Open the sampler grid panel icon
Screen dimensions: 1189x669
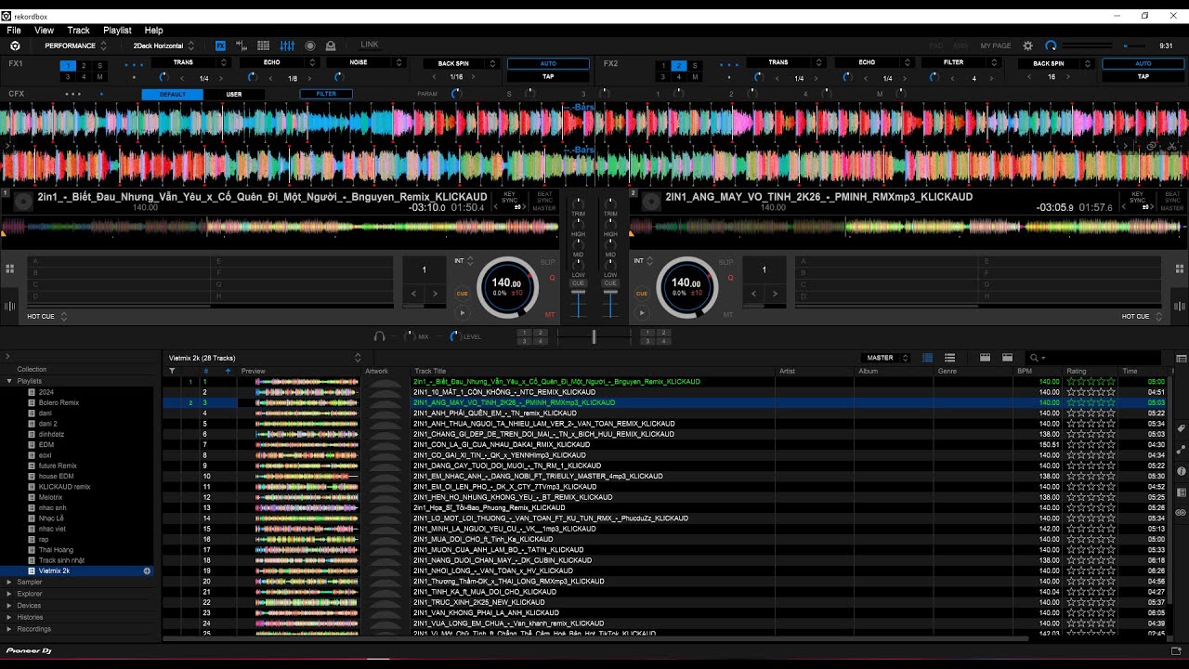tap(264, 46)
